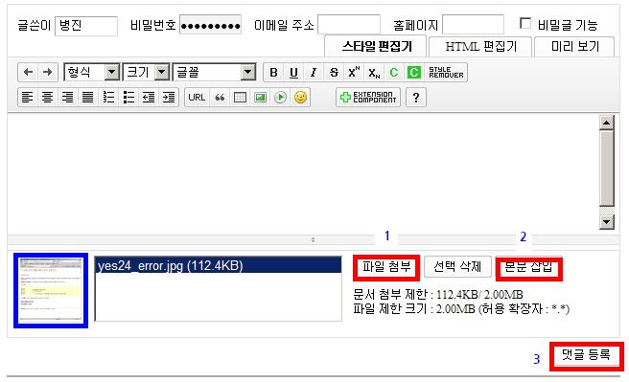Click the 선택 삭제 button
Screen dimensions: 629x382
pos(457,267)
